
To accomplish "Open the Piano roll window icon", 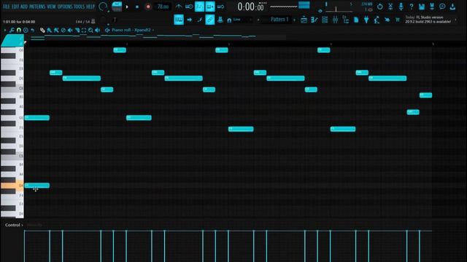I will [x=314, y=20].
